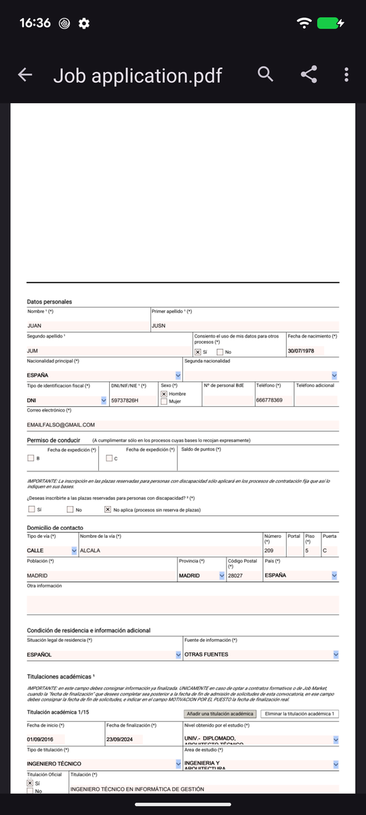Edit Código Postal 28027
Image resolution: width=366 pixels, height=815 pixels.
point(244,575)
